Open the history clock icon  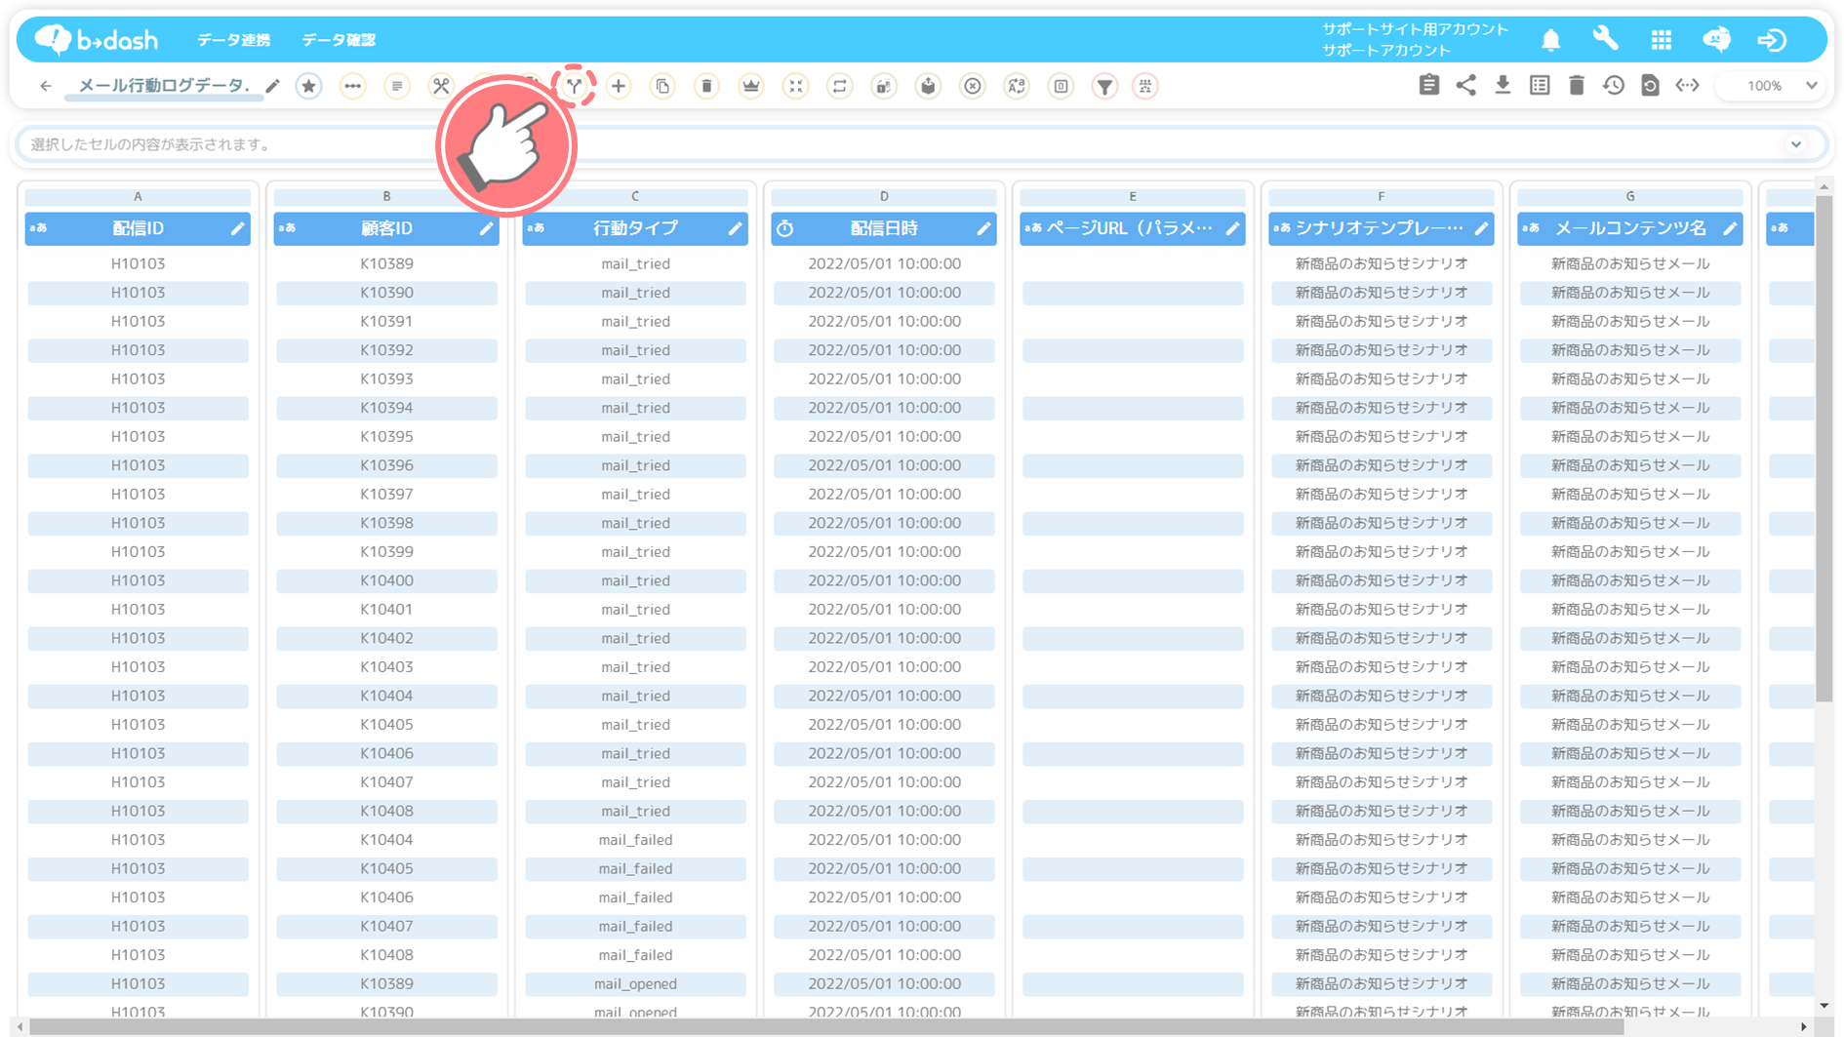1614,85
